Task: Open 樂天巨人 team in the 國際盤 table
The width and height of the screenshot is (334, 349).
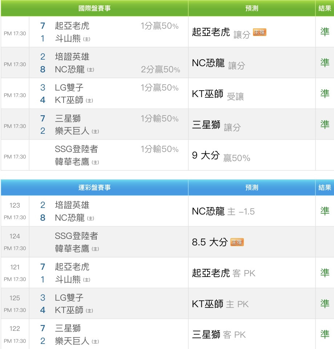Action: click(x=72, y=131)
